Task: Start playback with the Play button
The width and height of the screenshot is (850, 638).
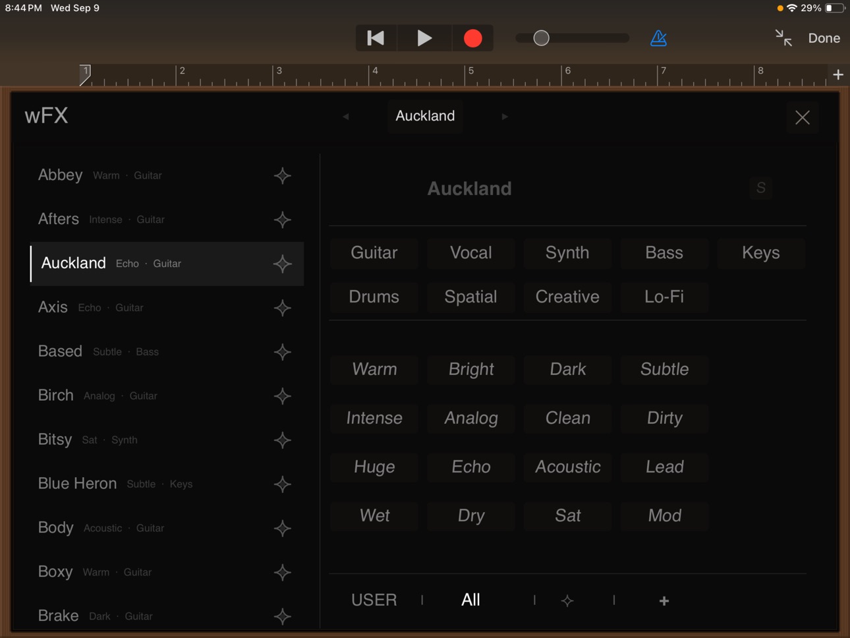Action: point(424,38)
